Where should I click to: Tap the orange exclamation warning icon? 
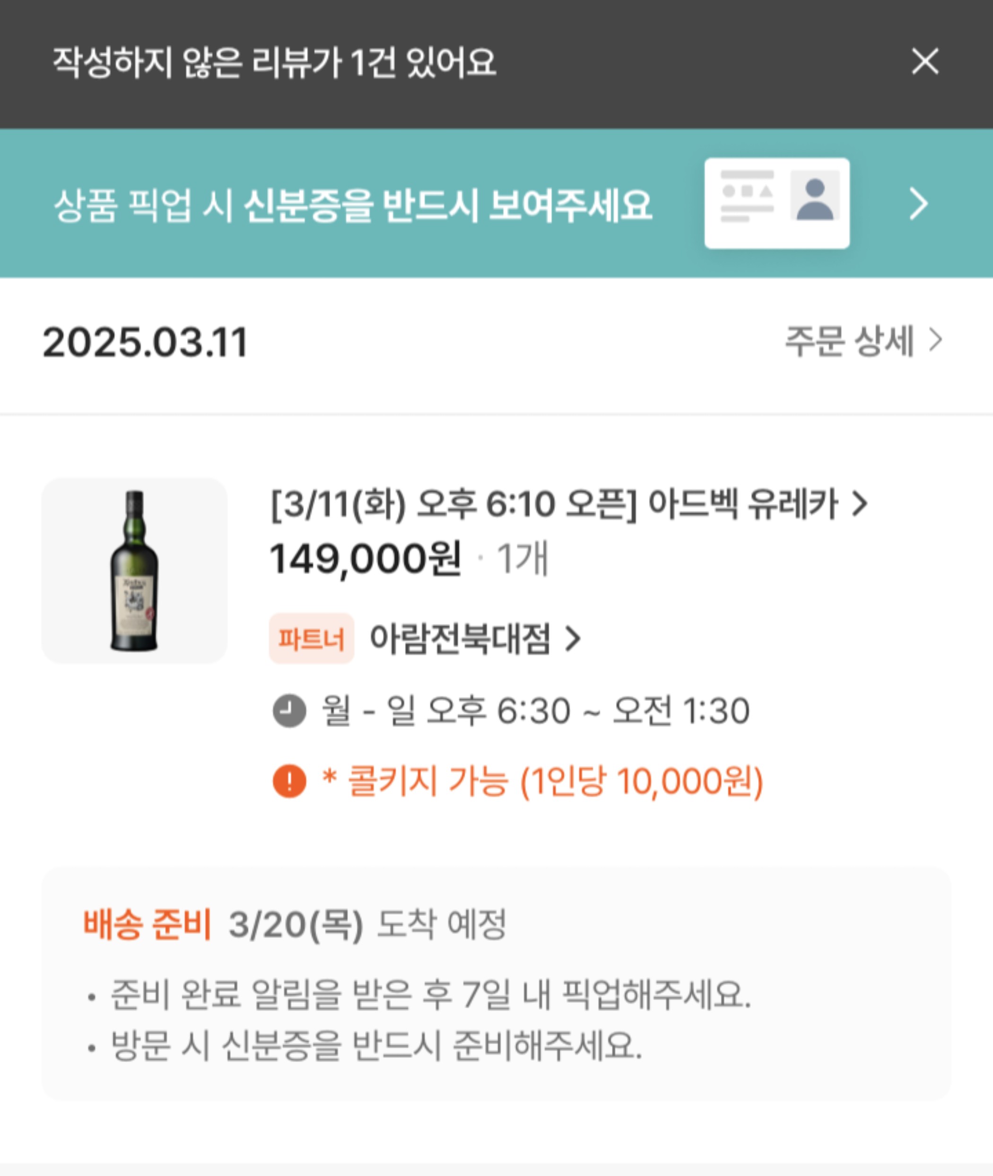(289, 782)
